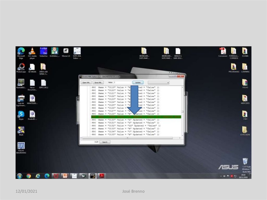Select the CNH folder icon
This screenshot has width=267, height=200.
pos(245,114)
